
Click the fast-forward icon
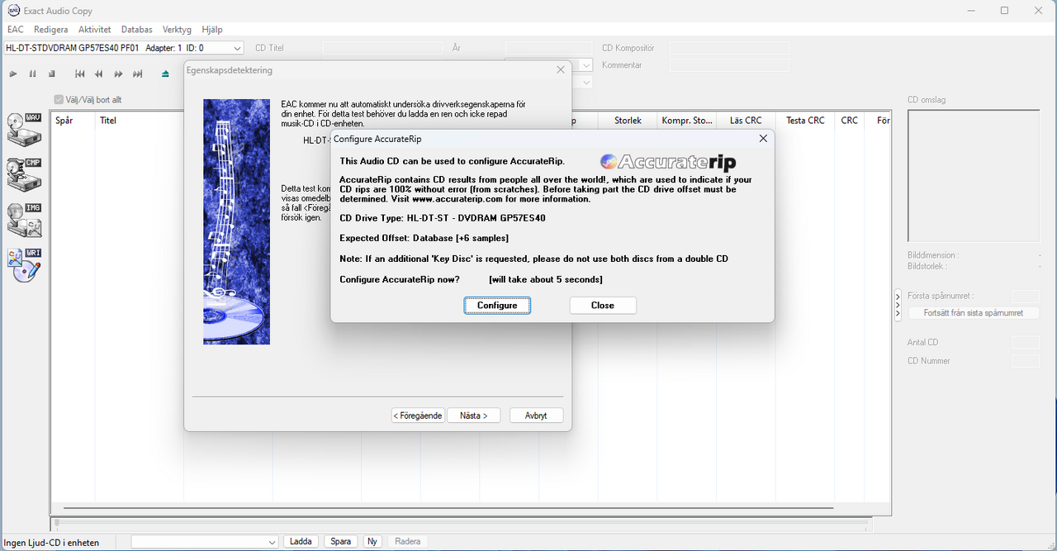coord(118,74)
